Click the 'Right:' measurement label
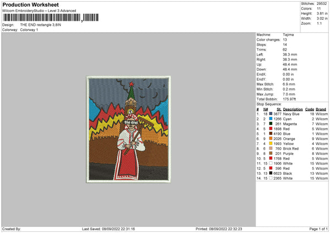The image size is (330, 233). coord(261,59)
